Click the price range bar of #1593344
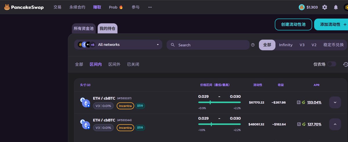The image size is (348, 142). coord(220,124)
